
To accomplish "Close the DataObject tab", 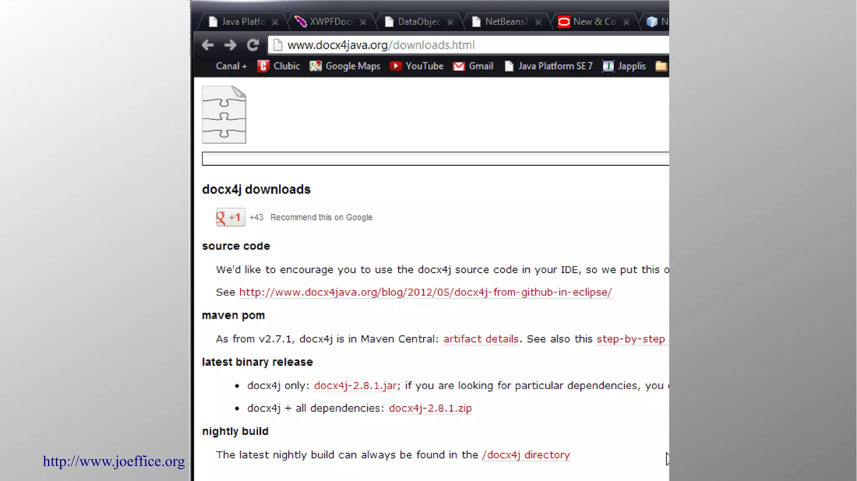I will pos(450,22).
